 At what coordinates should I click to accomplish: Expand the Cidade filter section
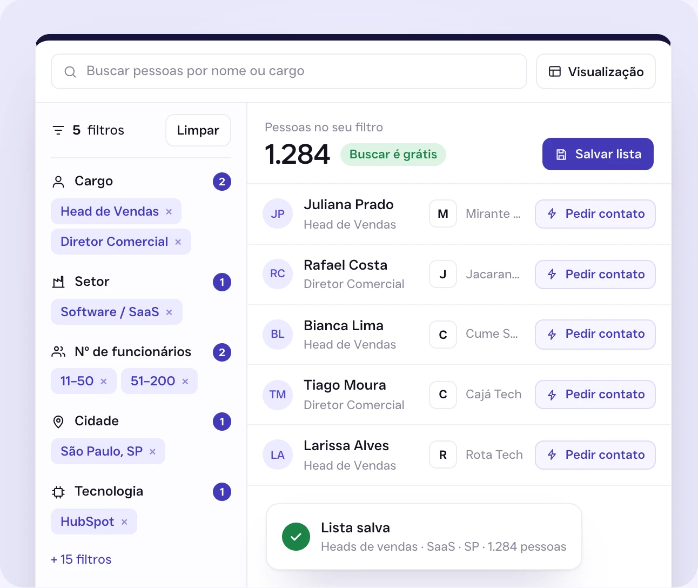click(x=141, y=422)
